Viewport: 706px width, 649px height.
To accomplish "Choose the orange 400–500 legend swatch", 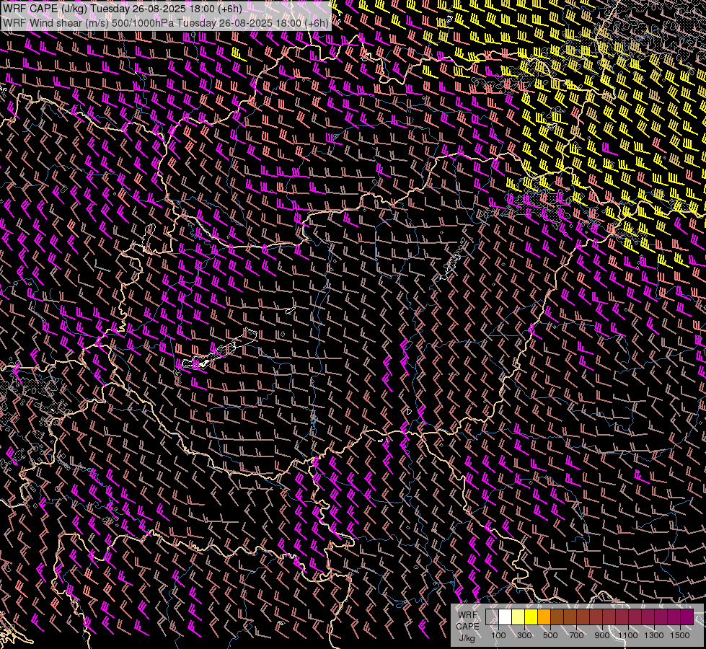I will point(544,617).
